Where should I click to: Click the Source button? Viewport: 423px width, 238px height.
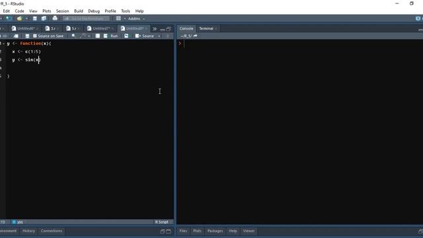click(145, 36)
